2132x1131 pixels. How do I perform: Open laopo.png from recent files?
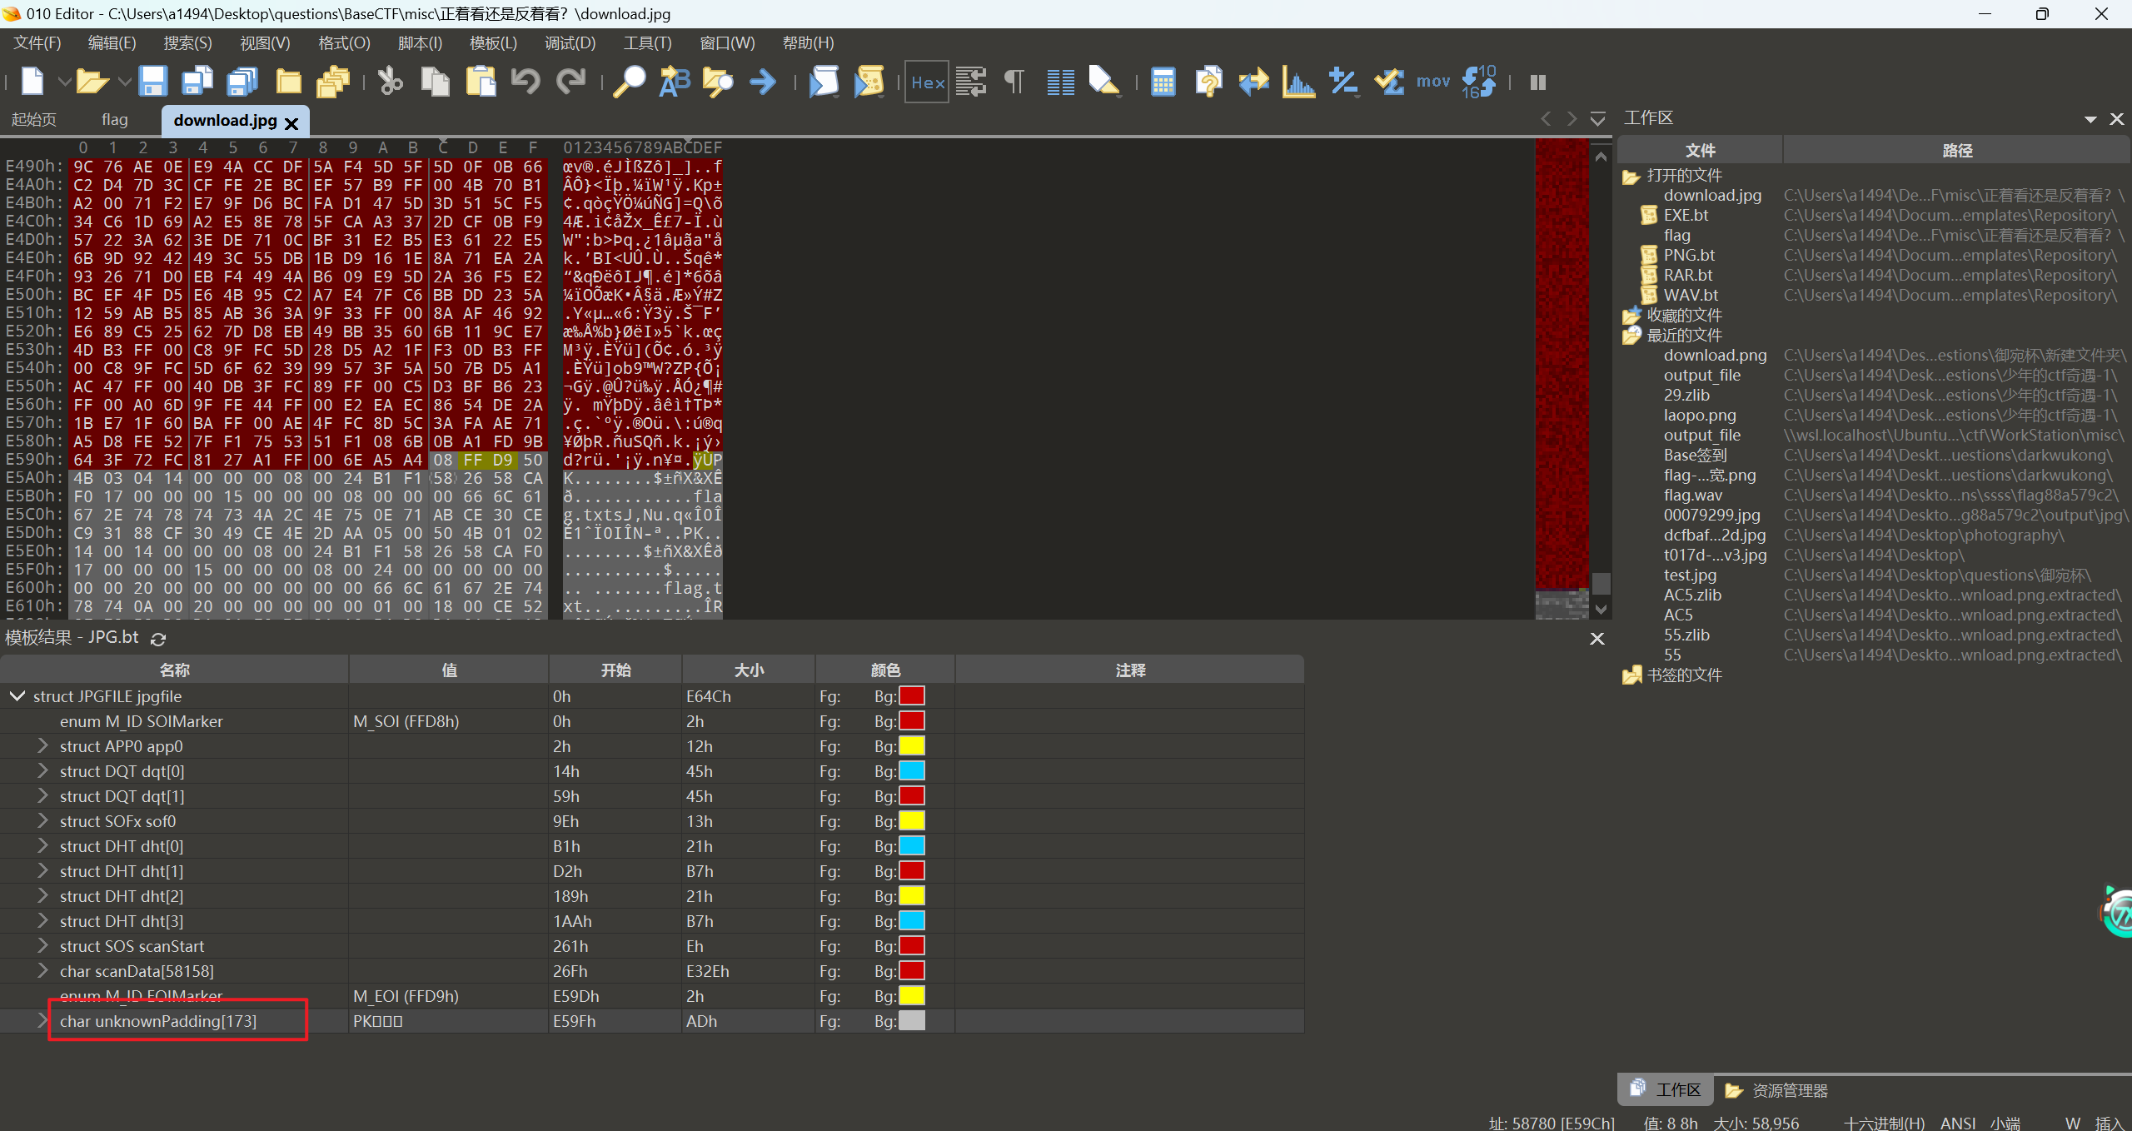point(1699,415)
